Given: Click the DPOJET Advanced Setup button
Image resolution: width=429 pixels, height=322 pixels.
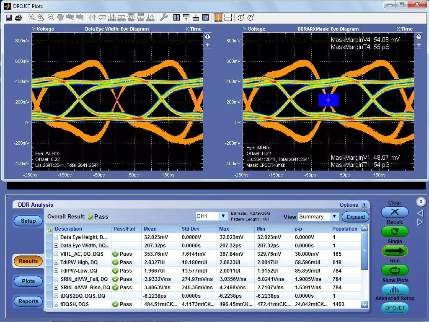Looking at the screenshot, I should coord(395,308).
